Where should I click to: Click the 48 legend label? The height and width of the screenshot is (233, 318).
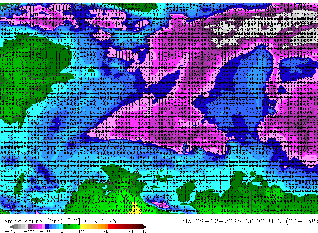pyautogui.click(x=145, y=231)
